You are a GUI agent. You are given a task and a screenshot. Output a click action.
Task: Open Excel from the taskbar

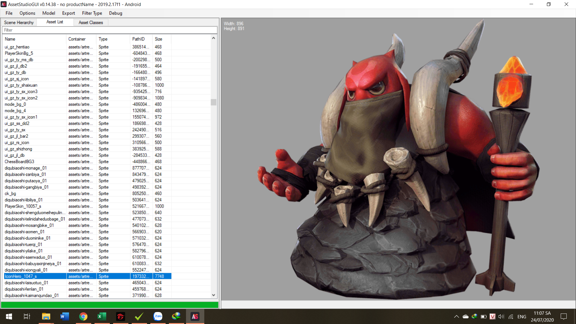point(102,316)
